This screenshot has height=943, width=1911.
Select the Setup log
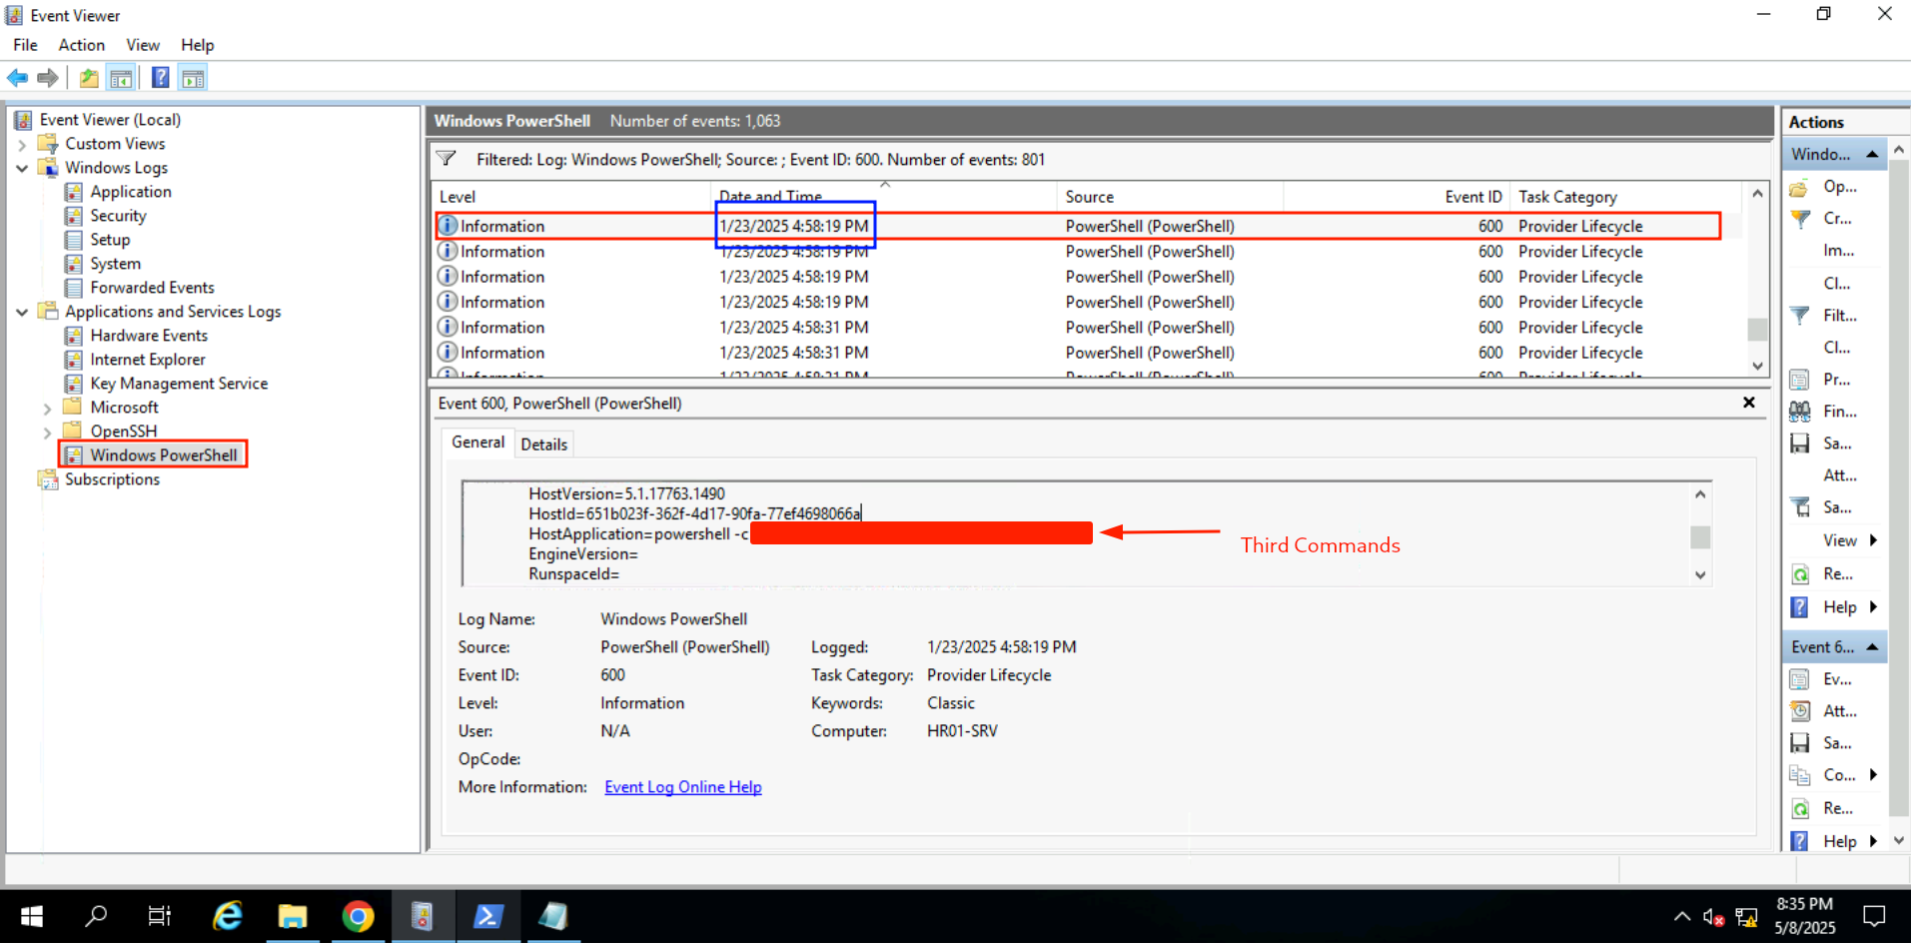tap(110, 240)
